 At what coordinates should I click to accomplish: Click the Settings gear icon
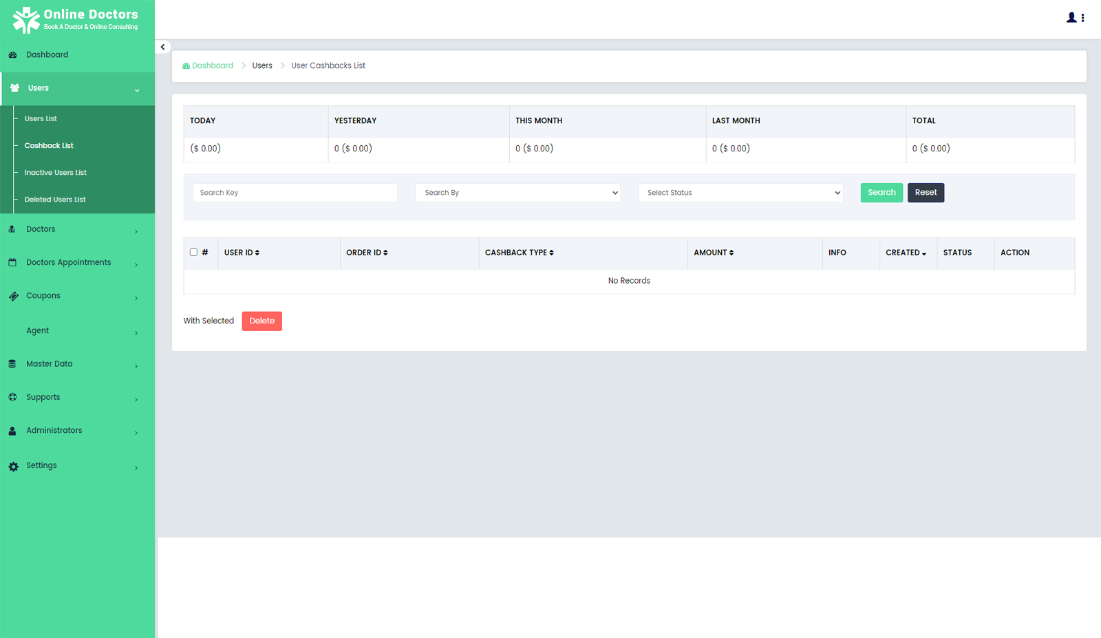point(13,467)
